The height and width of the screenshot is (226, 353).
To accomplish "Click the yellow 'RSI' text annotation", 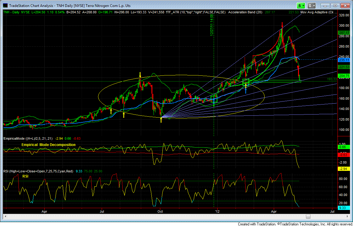I will coord(25,177).
